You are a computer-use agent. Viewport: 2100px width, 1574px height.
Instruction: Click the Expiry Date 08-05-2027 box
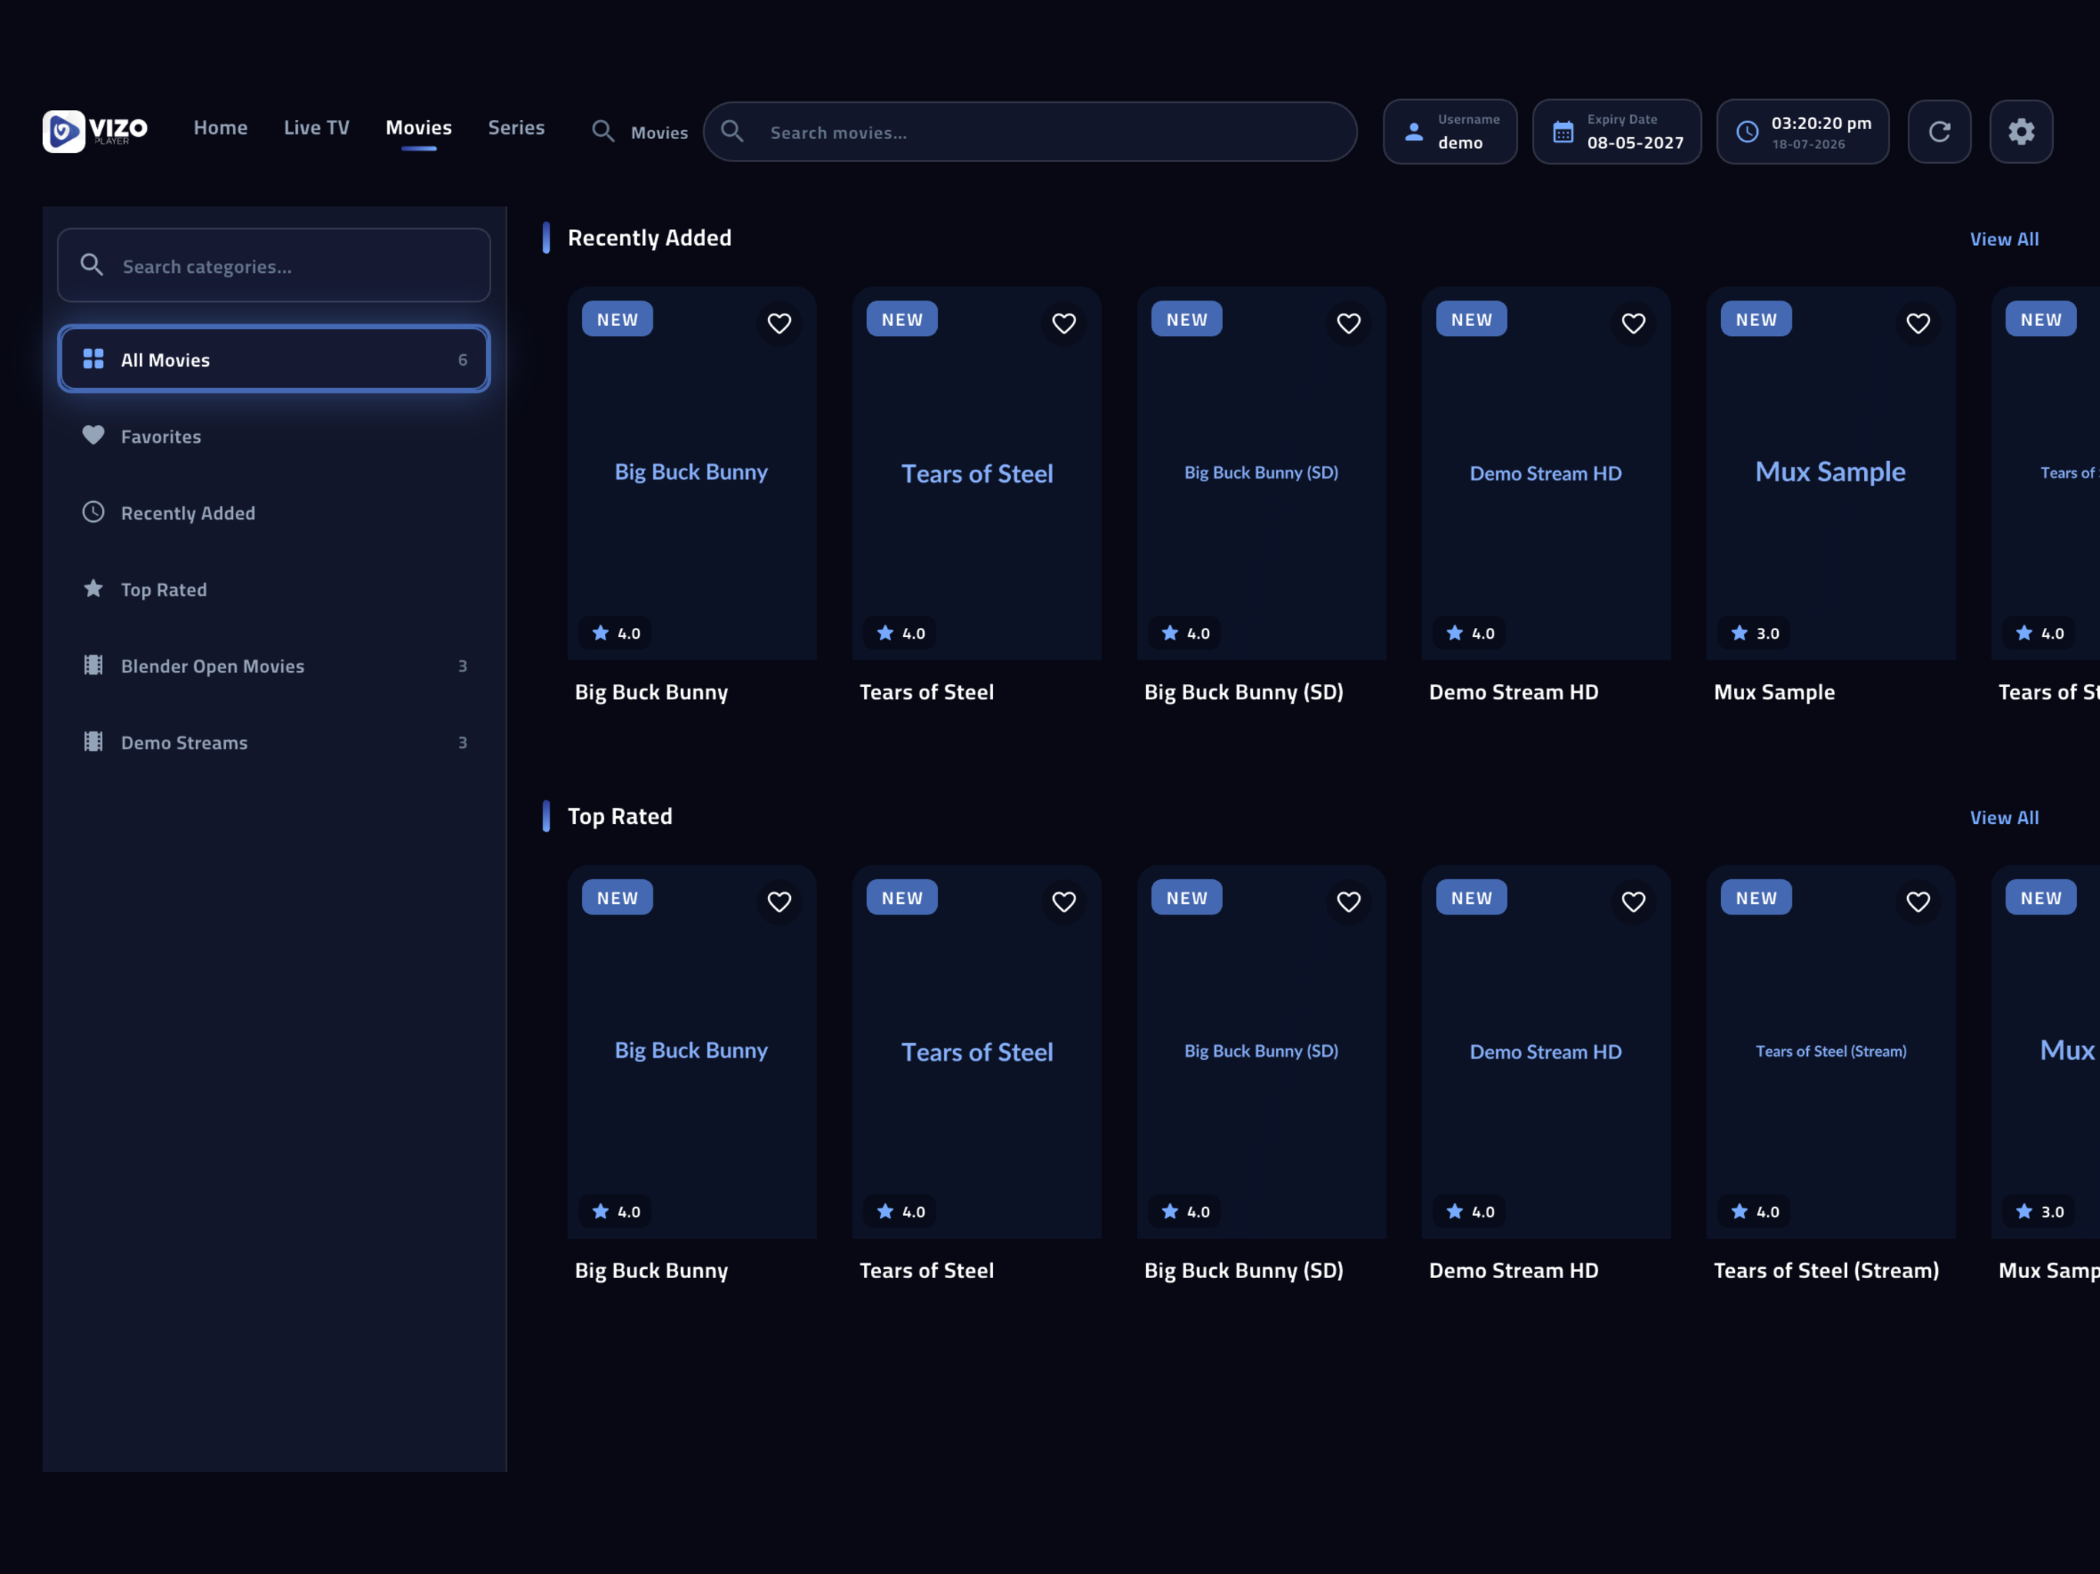[x=1616, y=132]
